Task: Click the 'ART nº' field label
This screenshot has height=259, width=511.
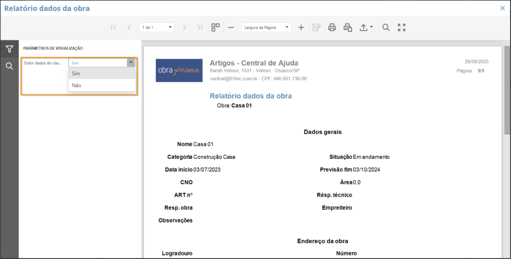Action: (x=183, y=195)
